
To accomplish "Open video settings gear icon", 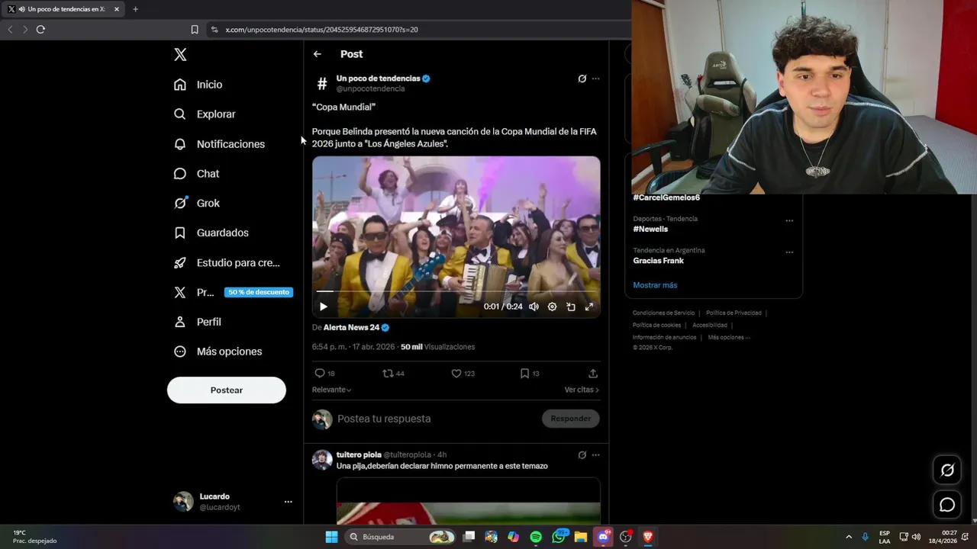I will 552,307.
